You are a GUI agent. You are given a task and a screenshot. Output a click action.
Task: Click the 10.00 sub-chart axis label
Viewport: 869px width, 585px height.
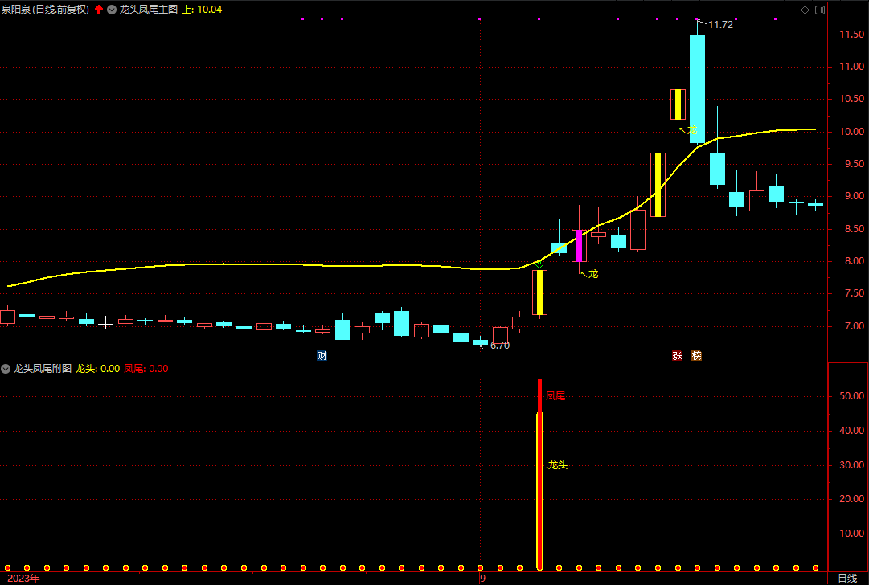852,534
